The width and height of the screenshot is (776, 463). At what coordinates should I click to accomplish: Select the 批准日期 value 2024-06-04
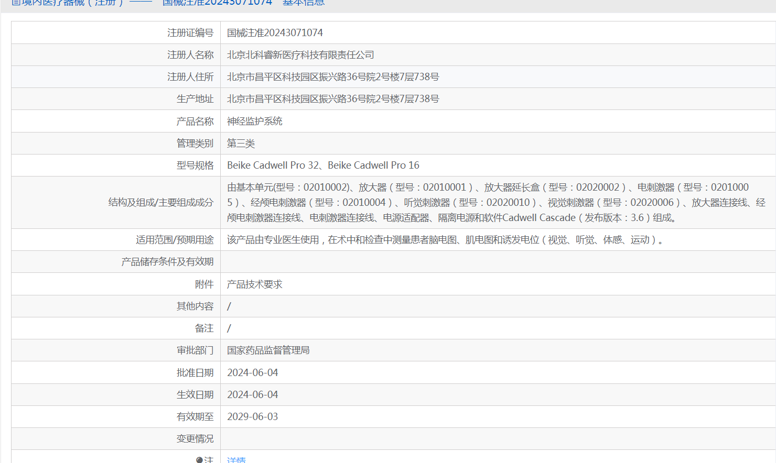[252, 372]
